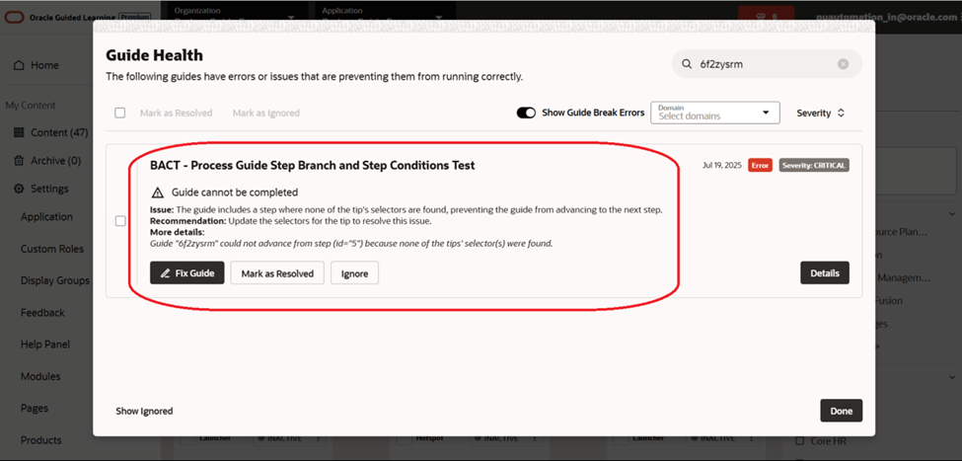Click the Fix Guide button

pos(187,273)
